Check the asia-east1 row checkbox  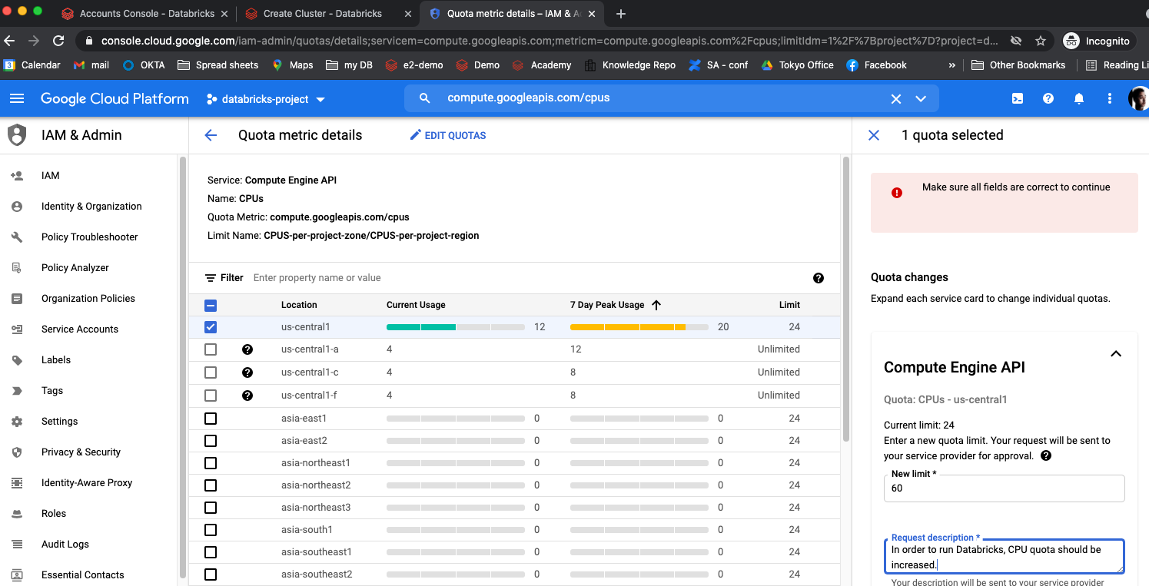click(211, 419)
